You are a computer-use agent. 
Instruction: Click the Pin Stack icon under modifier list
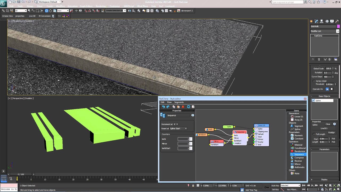pos(313,59)
